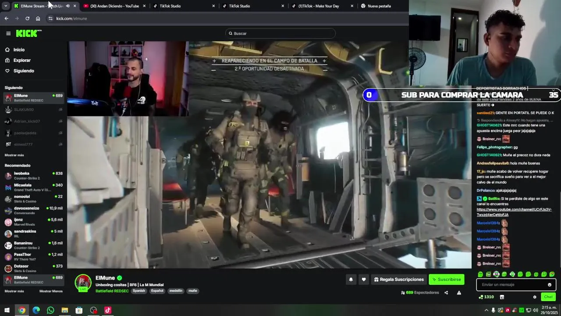Open Microsoft Edge from the taskbar
The height and width of the screenshot is (316, 561).
coord(36,310)
